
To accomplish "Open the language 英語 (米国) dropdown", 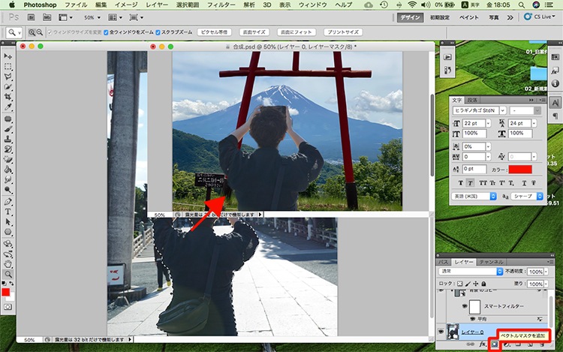I will pyautogui.click(x=474, y=197).
